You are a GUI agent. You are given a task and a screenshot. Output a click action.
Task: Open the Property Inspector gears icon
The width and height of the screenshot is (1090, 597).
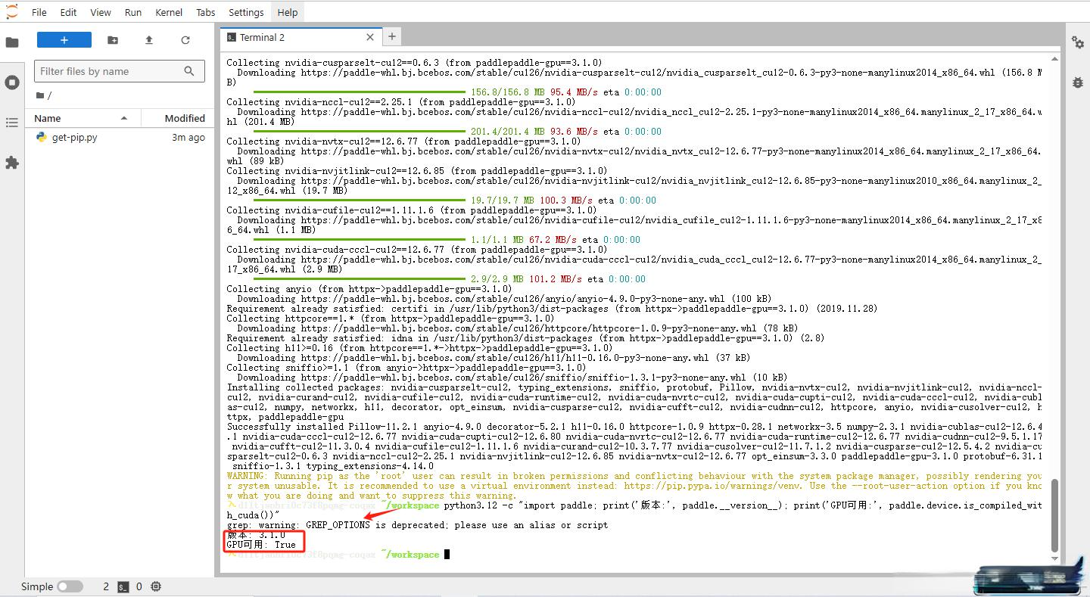click(1077, 42)
